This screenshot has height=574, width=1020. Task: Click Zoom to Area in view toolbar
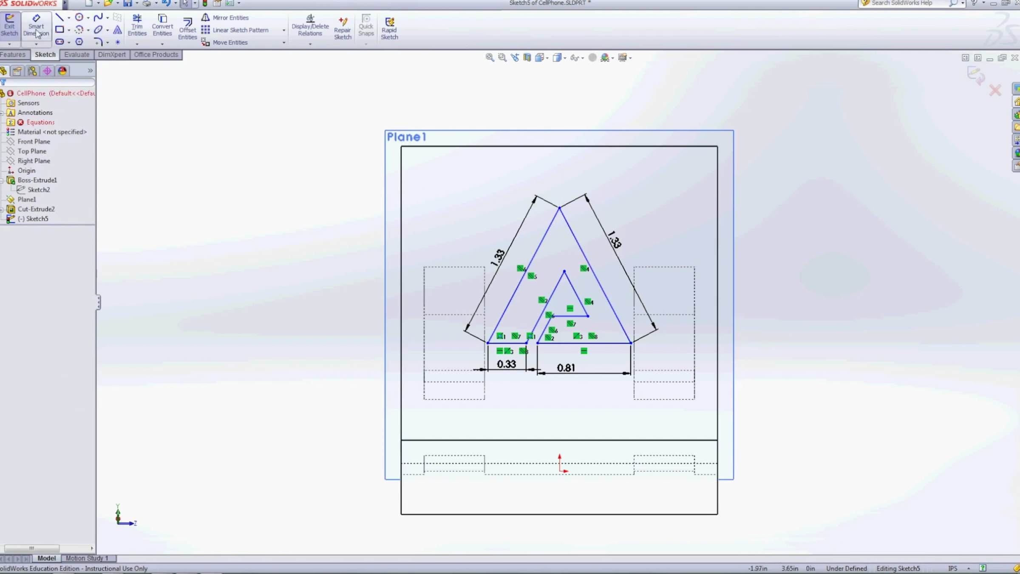[502, 57]
